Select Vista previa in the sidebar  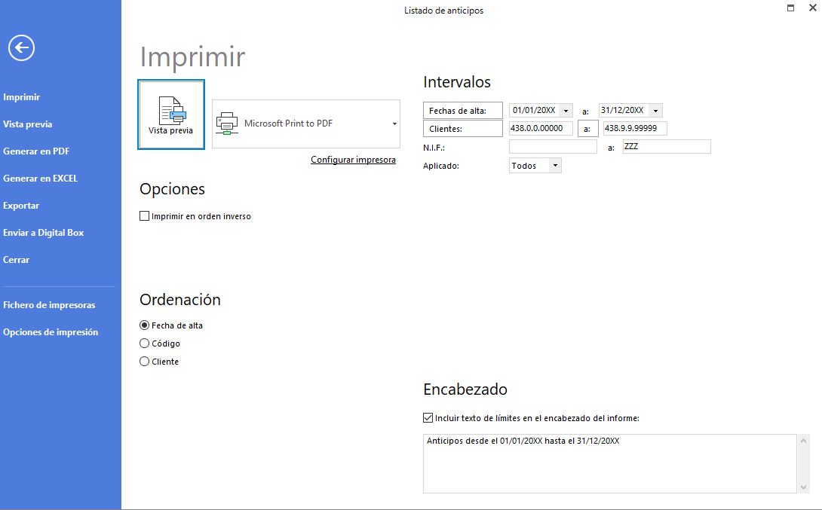pyautogui.click(x=28, y=124)
